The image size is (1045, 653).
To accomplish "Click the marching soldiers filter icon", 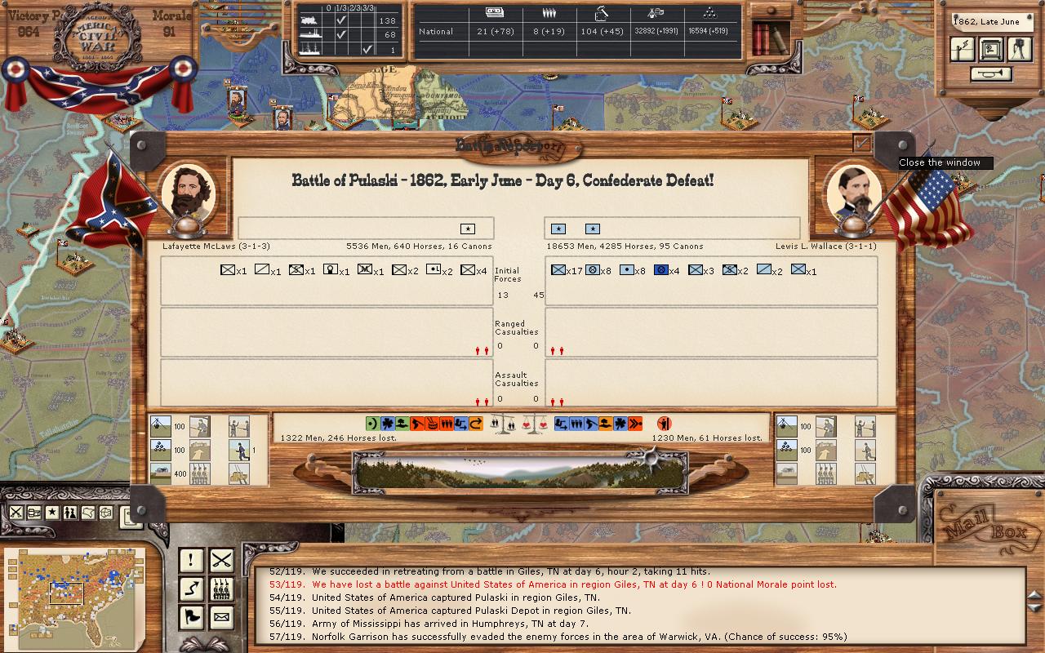I will (221, 589).
